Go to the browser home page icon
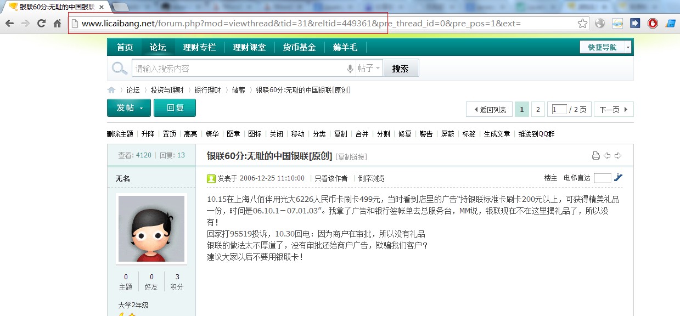This screenshot has height=316, width=680. pyautogui.click(x=57, y=24)
